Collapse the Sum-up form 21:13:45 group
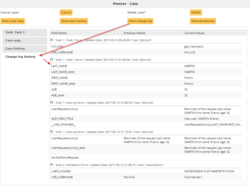Image resolution: width=250 pixels, height=186 pixels. coord(52,132)
